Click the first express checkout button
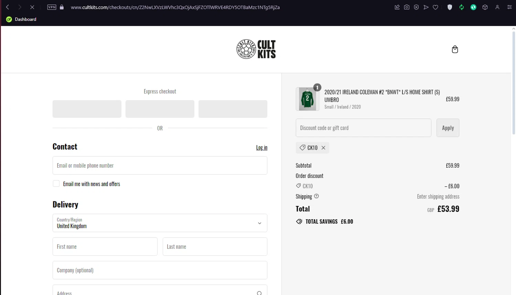 (87, 109)
